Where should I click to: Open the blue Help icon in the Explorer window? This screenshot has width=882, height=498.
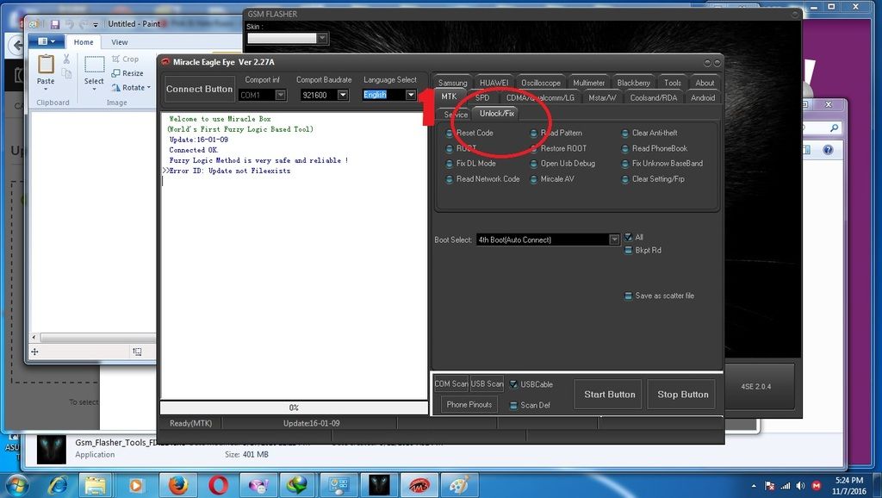tap(828, 150)
